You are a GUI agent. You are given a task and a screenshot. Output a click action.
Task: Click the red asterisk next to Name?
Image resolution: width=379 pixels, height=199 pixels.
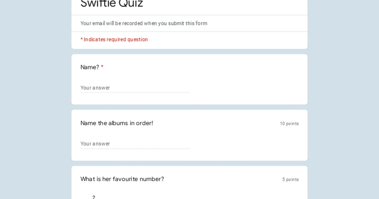point(102,67)
